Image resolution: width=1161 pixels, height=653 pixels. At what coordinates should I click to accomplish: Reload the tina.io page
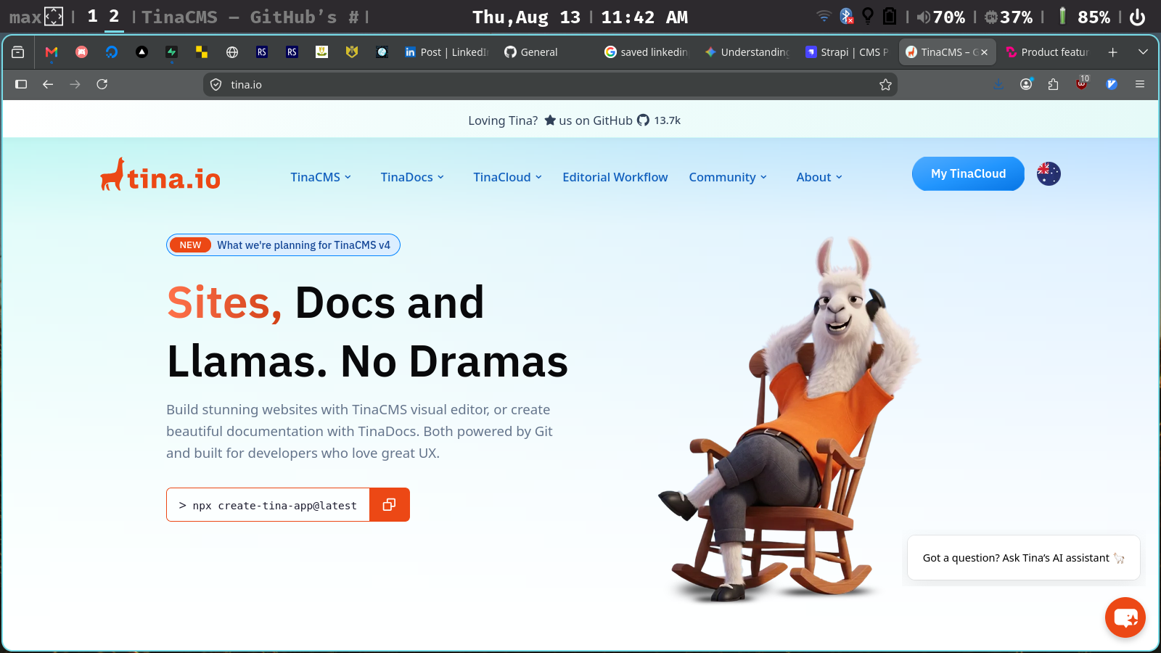[102, 84]
